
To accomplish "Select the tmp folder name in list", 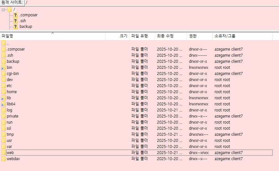I will click(10, 134).
